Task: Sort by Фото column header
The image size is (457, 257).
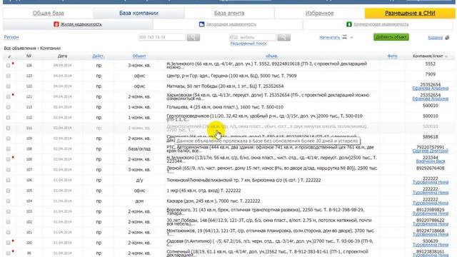Action: pyautogui.click(x=392, y=56)
